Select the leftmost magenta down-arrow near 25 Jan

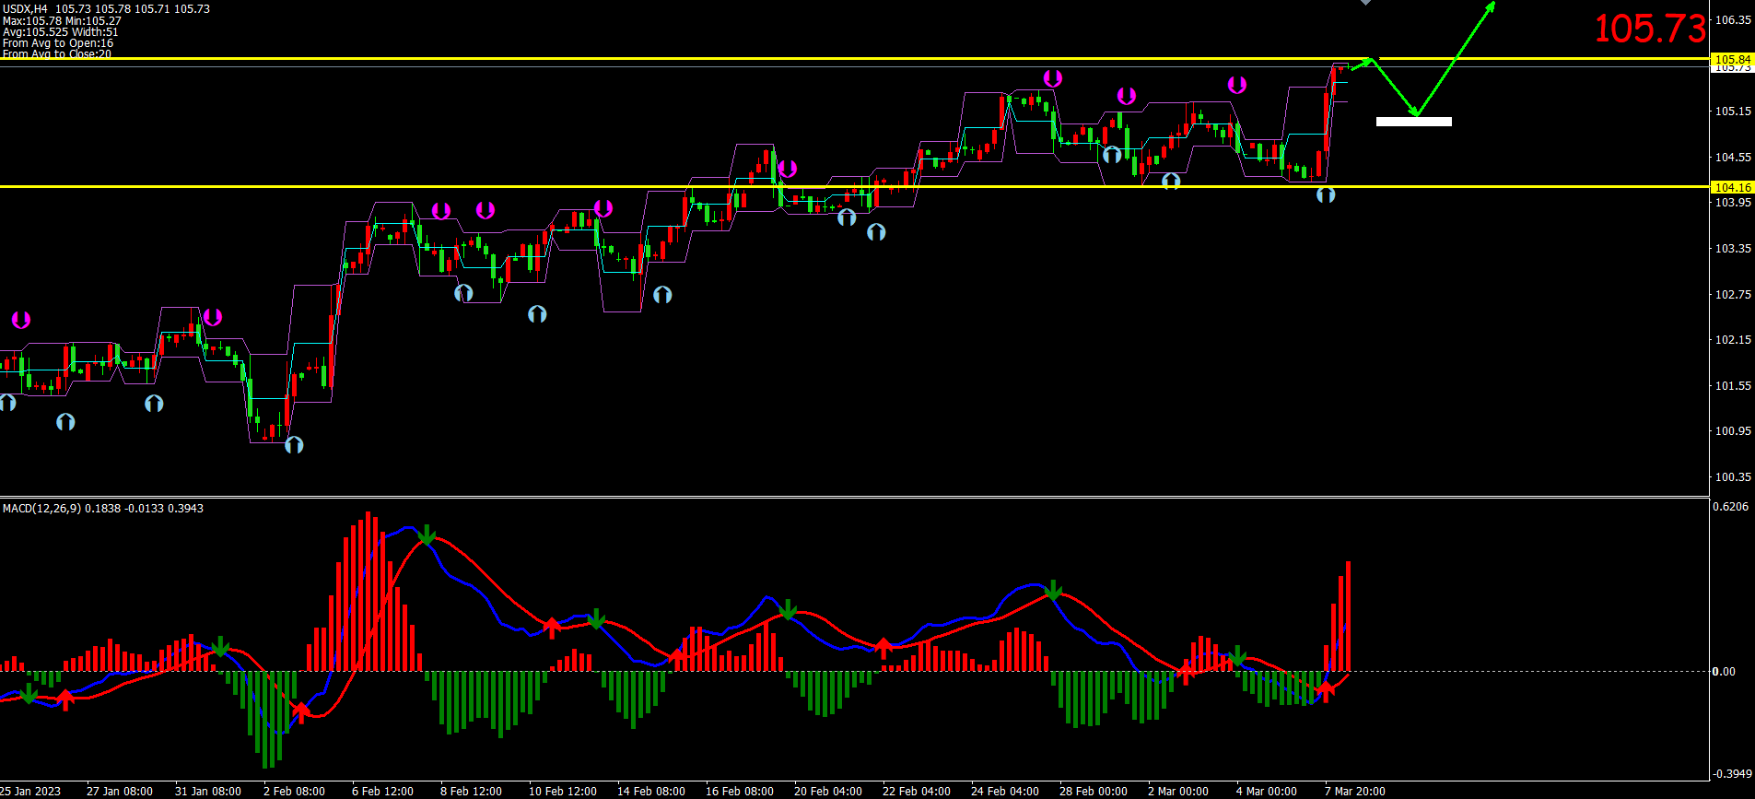pyautogui.click(x=21, y=320)
